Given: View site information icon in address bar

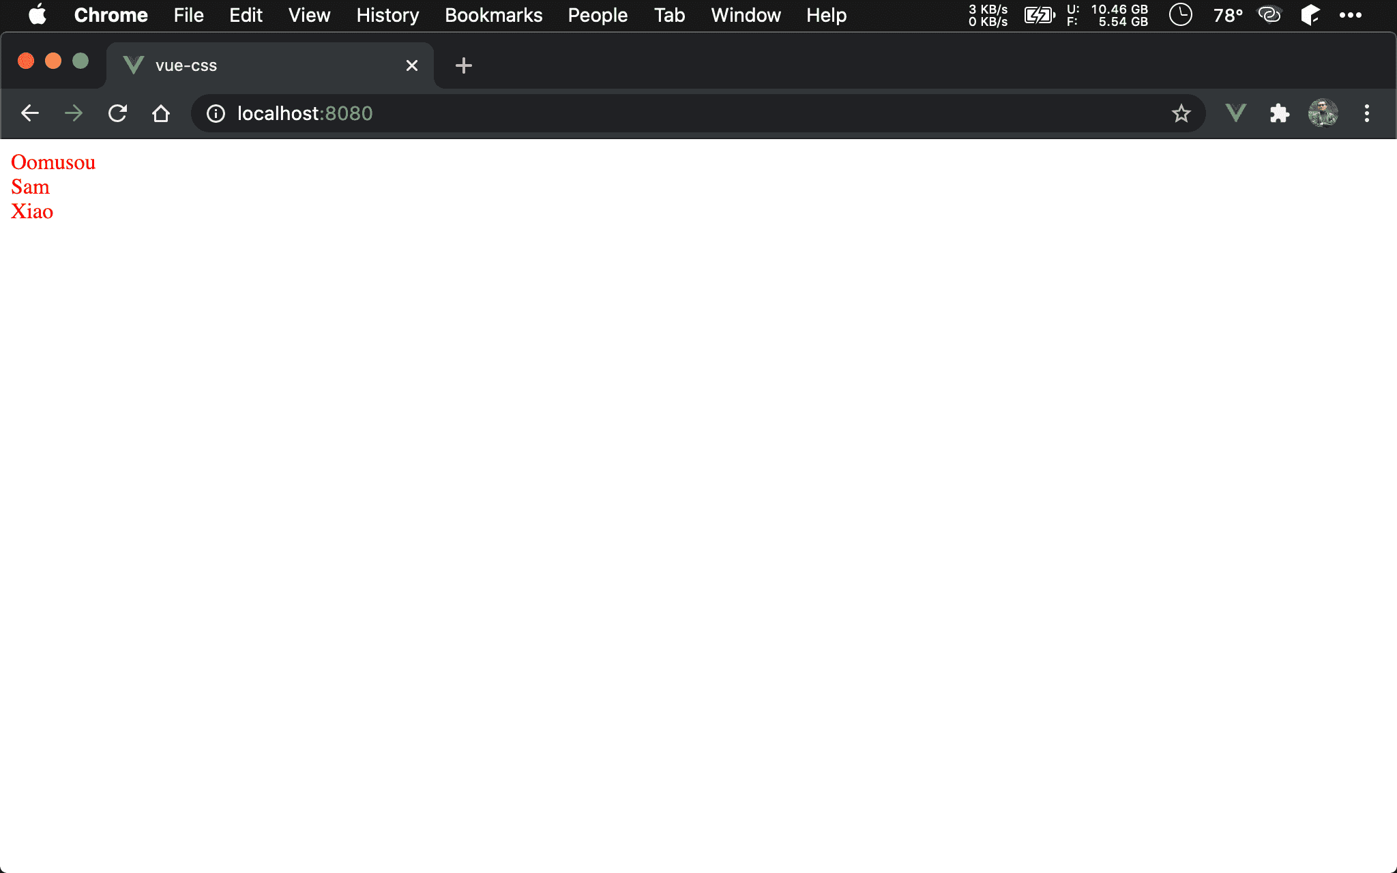Looking at the screenshot, I should 216,113.
